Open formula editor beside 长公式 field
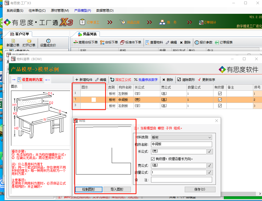Image resolution: width=262 pixels, height=201 pixels. [x=209, y=152]
